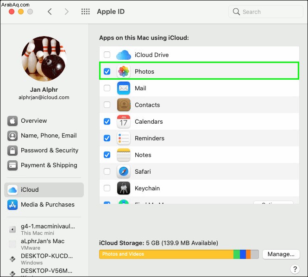Click the Mail envelope icon

[x=124, y=88]
